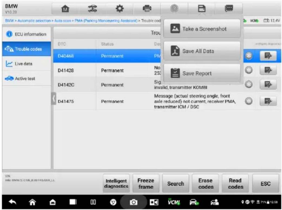Click Permanent status of D41428
Viewport: 282px width, 210px height.
(112, 70)
